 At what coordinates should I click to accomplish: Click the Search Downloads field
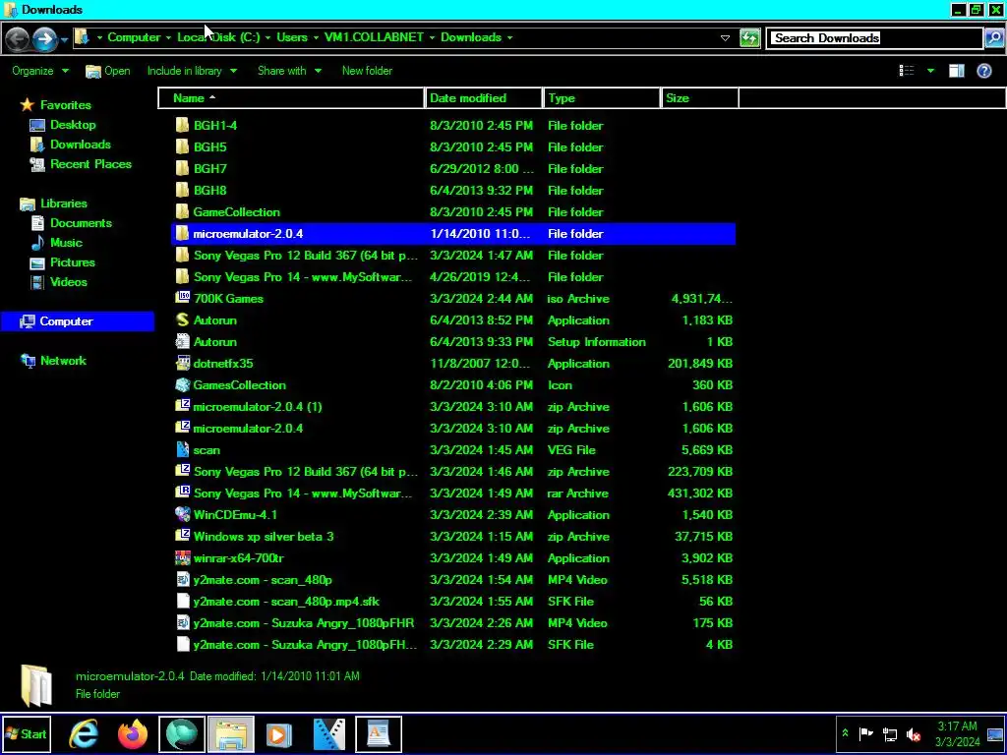coord(874,38)
